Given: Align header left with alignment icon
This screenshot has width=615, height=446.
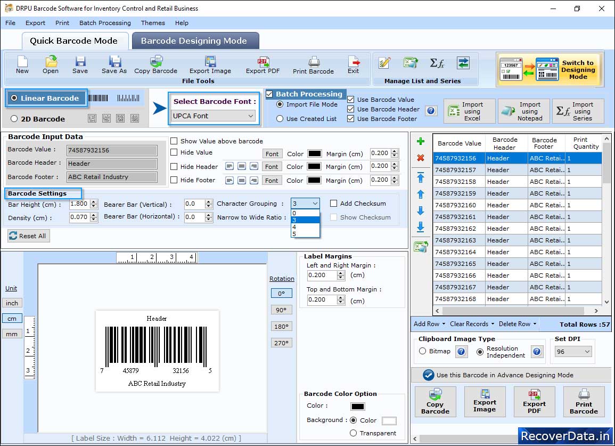Looking at the screenshot, I should (229, 166).
